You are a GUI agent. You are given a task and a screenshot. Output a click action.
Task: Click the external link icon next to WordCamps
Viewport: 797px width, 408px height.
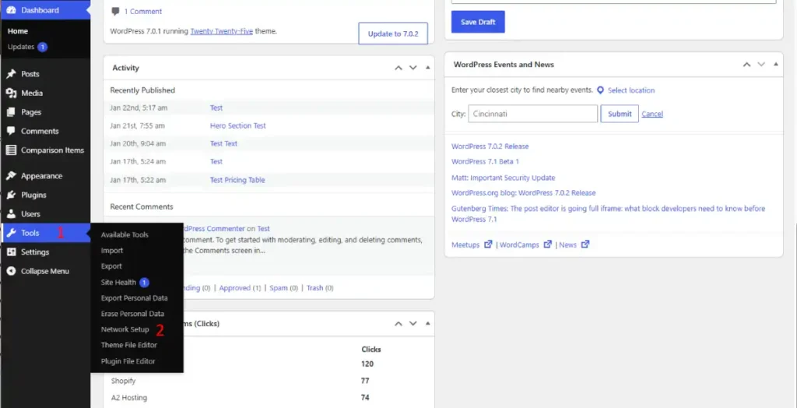tap(547, 244)
